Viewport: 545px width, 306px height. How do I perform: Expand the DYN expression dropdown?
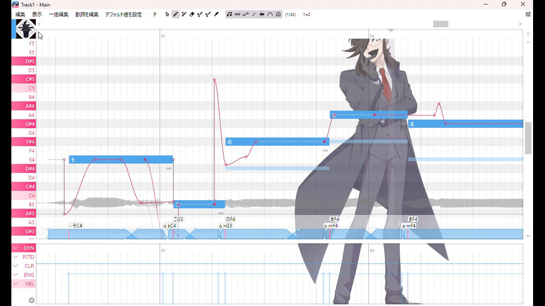(15, 248)
